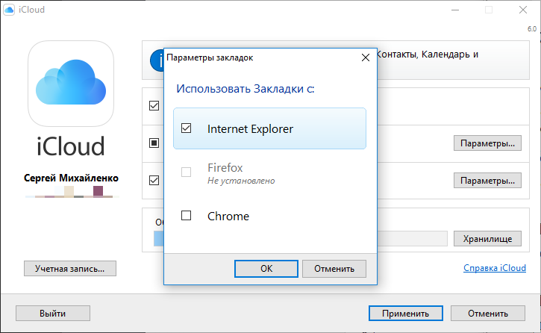The width and height of the screenshot is (541, 333).
Task: Click the large iCloud cloud logo
Action: point(71,84)
